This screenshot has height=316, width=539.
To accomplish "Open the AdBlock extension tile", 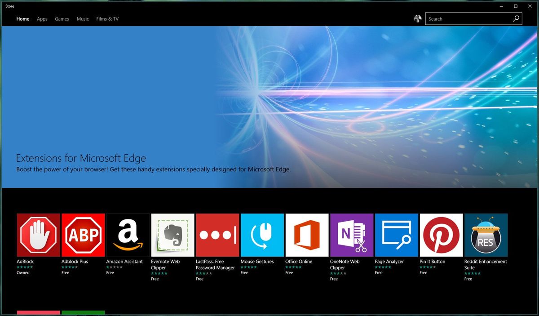I will click(x=38, y=235).
